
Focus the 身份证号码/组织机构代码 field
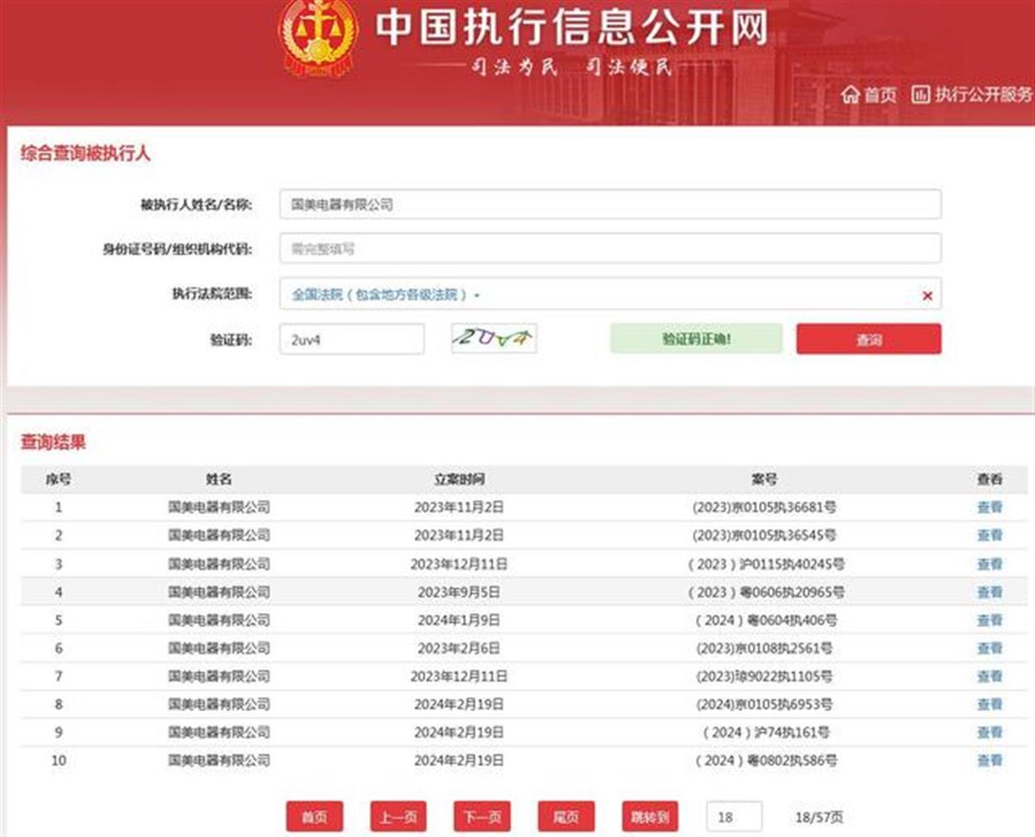point(610,249)
